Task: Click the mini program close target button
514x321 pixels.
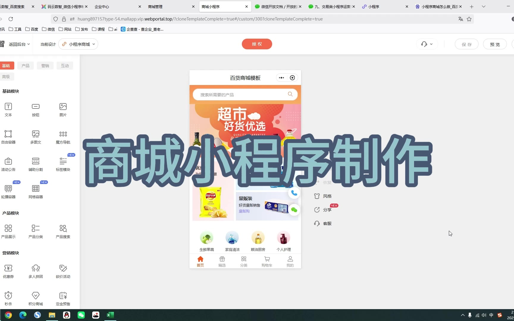Action: pos(292,78)
